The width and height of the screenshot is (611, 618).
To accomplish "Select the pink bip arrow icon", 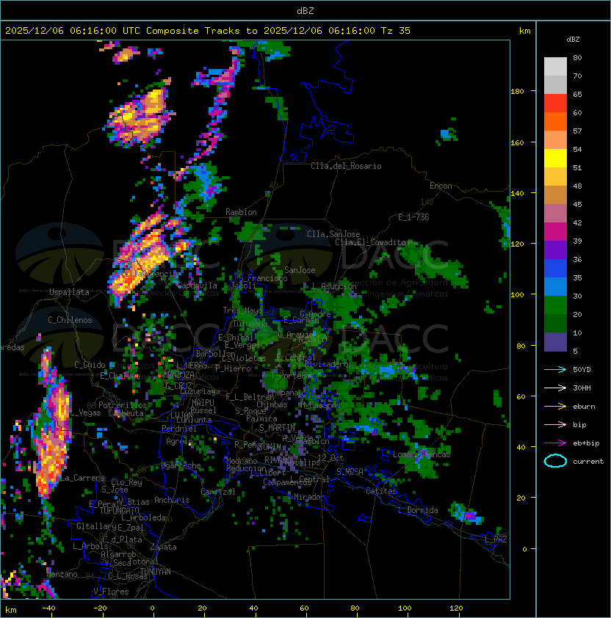I will click(x=555, y=424).
